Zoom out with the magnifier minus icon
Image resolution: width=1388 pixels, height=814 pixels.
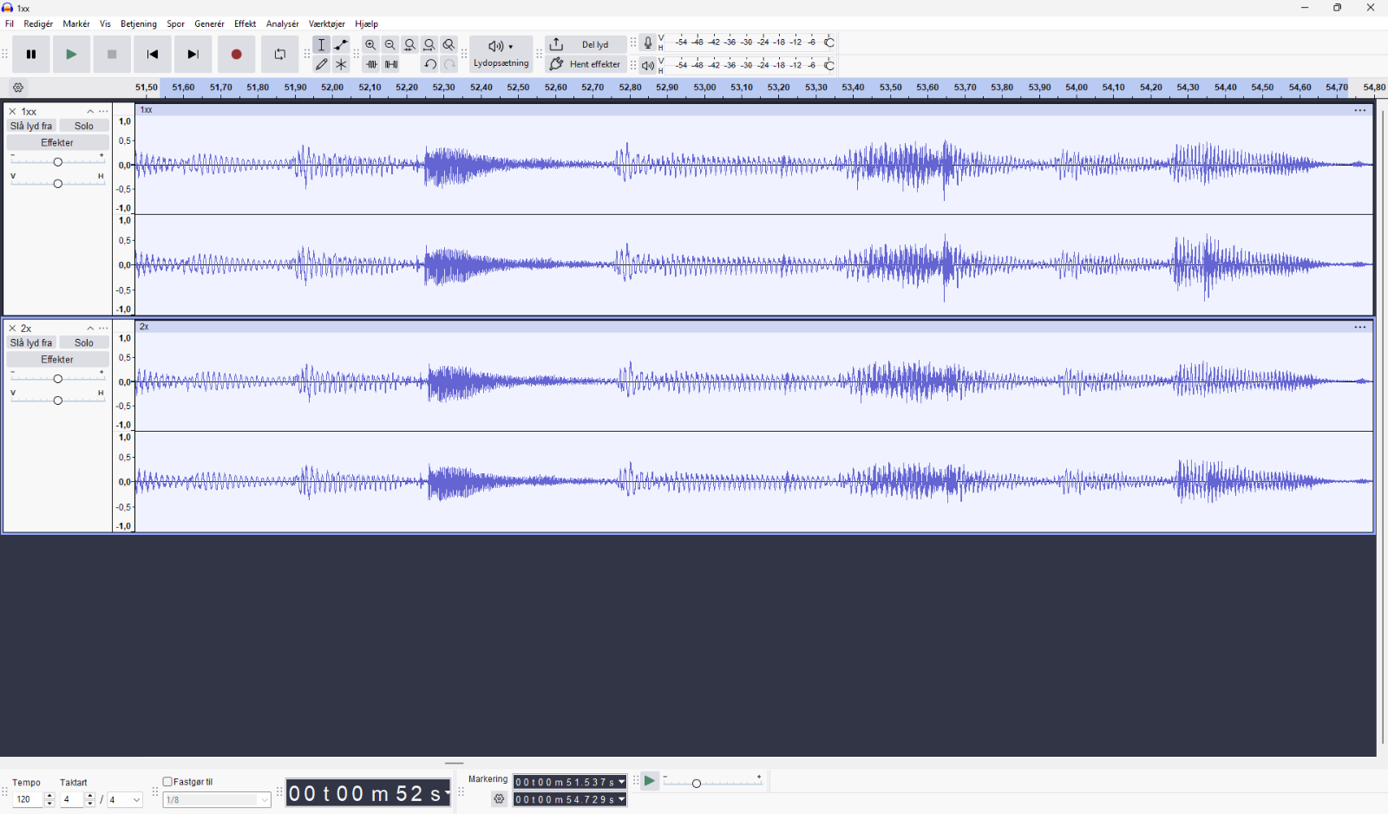click(x=390, y=45)
